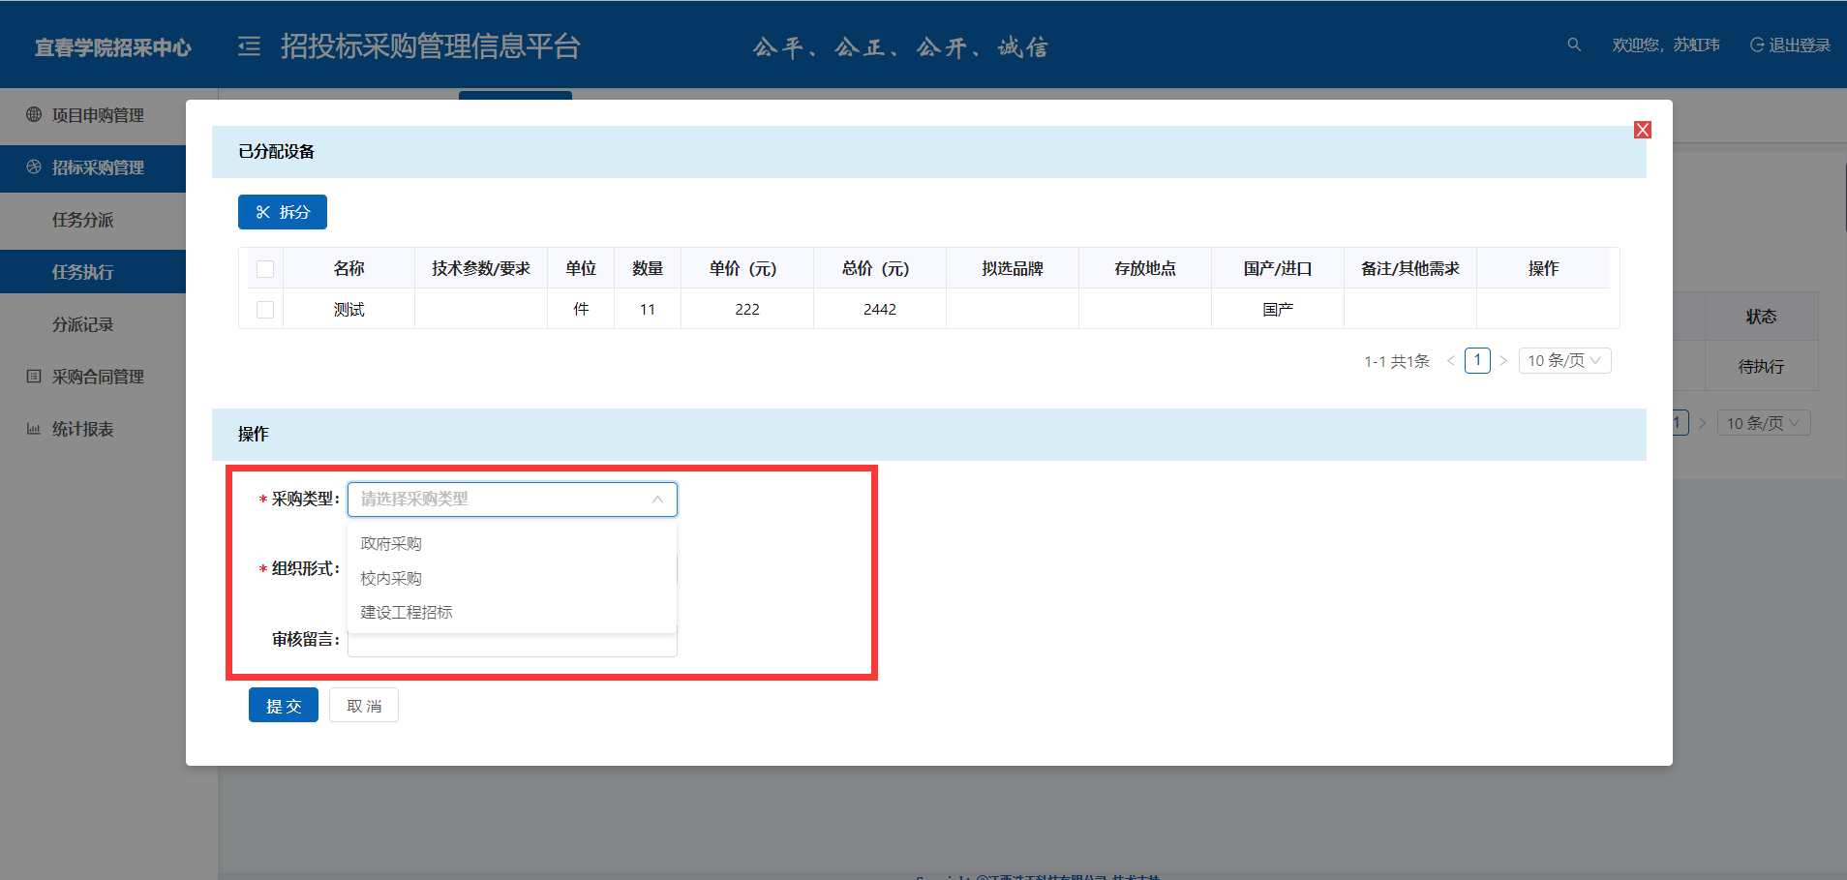1847x880 pixels.
Task: Click the 拆分 split button
Action: (x=283, y=212)
